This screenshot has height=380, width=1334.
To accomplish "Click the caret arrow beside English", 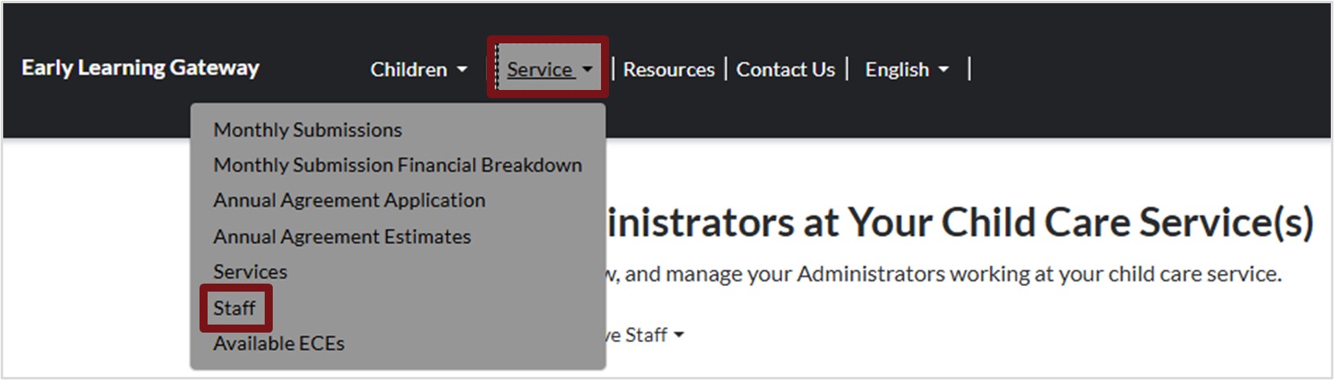I will 943,70.
